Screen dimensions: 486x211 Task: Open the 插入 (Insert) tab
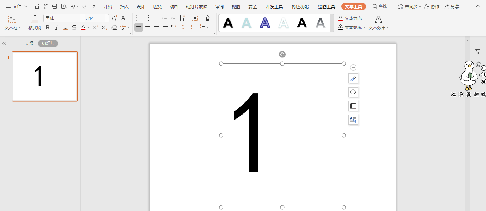(x=125, y=6)
